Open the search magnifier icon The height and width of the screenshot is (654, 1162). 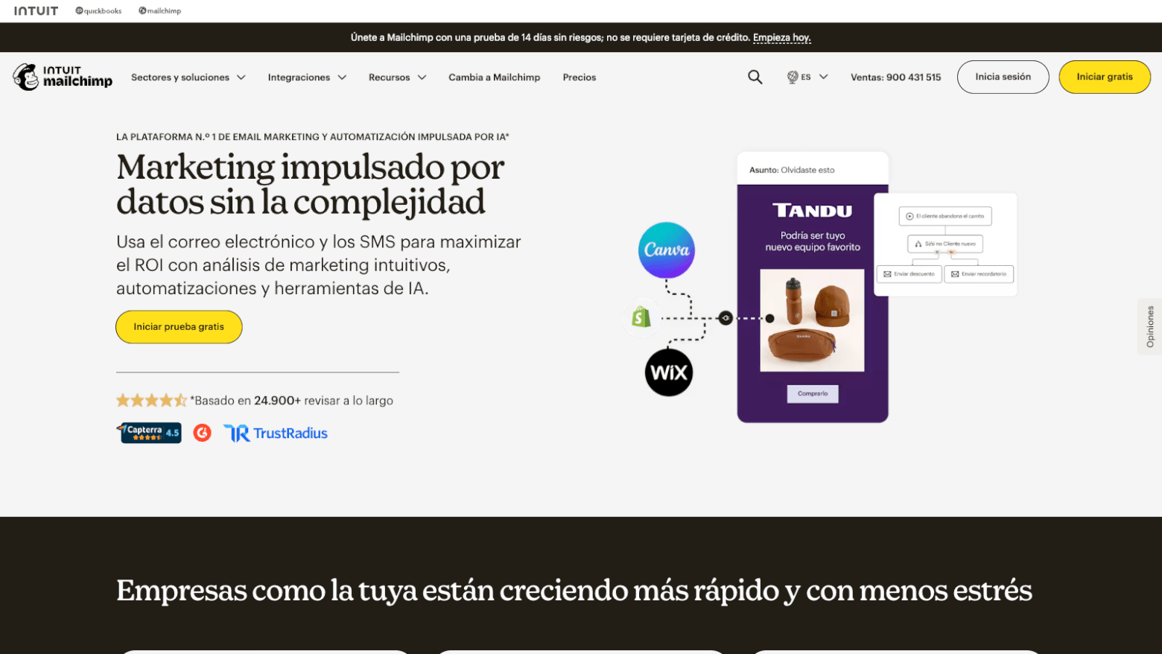755,77
